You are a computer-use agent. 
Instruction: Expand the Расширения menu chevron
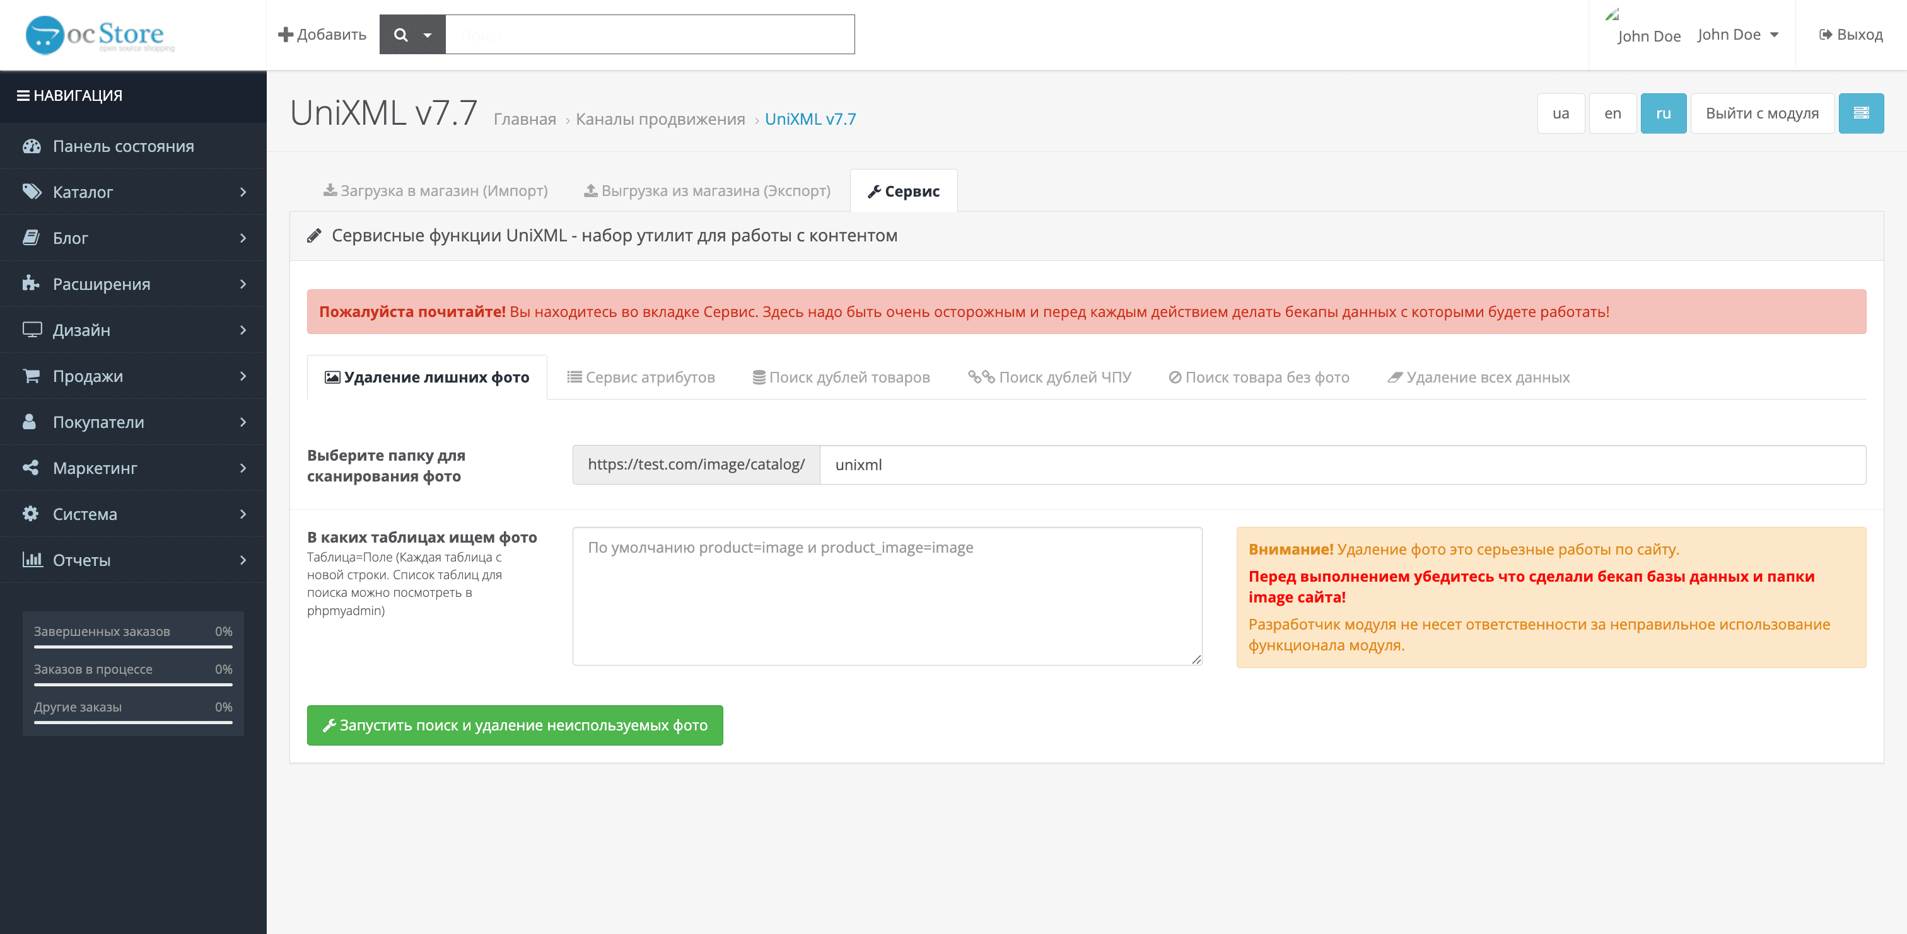243,284
